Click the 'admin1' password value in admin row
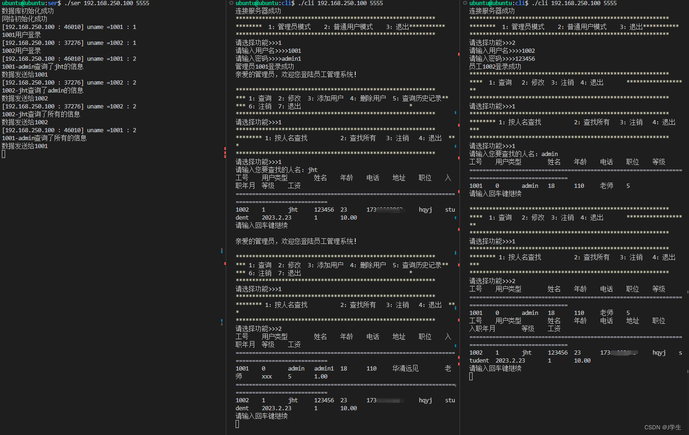 tap(324, 369)
